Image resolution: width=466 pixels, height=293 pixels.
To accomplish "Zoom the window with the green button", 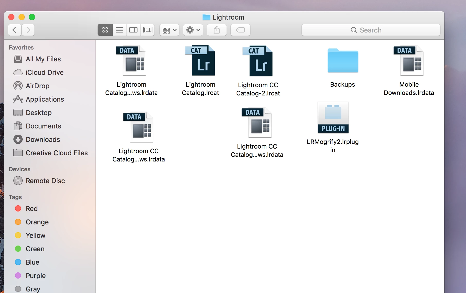I will [32, 17].
